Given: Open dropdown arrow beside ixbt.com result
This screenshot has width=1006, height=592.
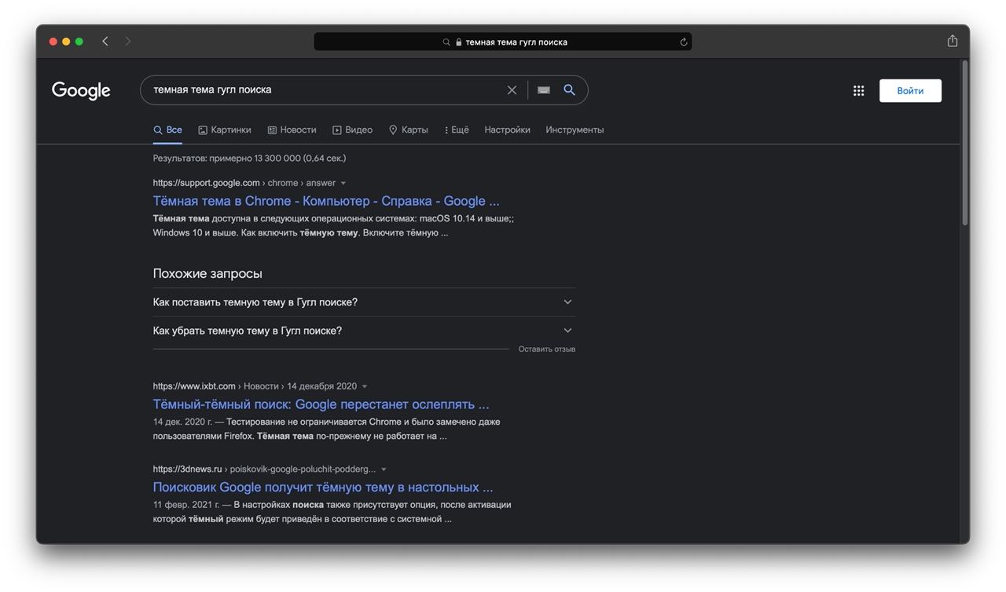Looking at the screenshot, I should coord(364,386).
